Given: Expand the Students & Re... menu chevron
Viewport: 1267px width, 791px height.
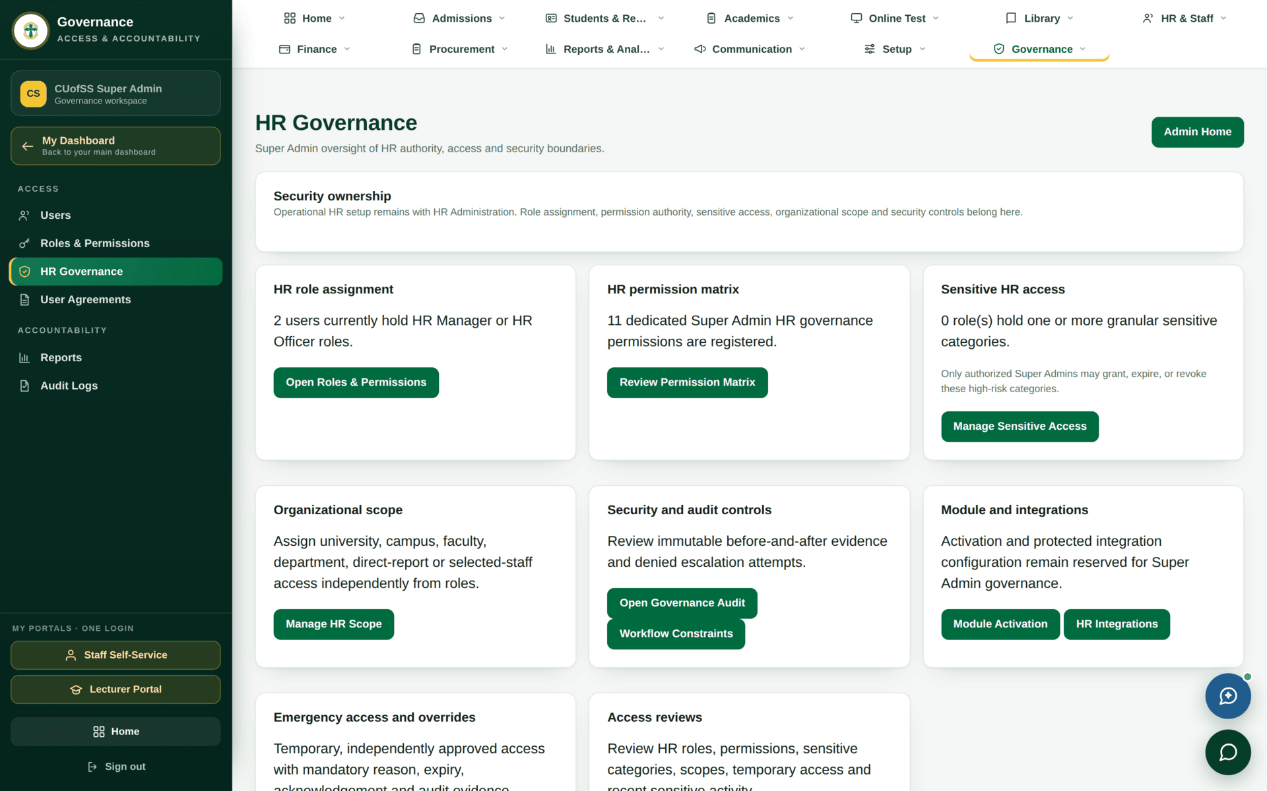Looking at the screenshot, I should pos(661,18).
